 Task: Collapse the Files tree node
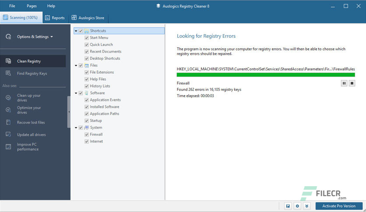tap(76, 65)
